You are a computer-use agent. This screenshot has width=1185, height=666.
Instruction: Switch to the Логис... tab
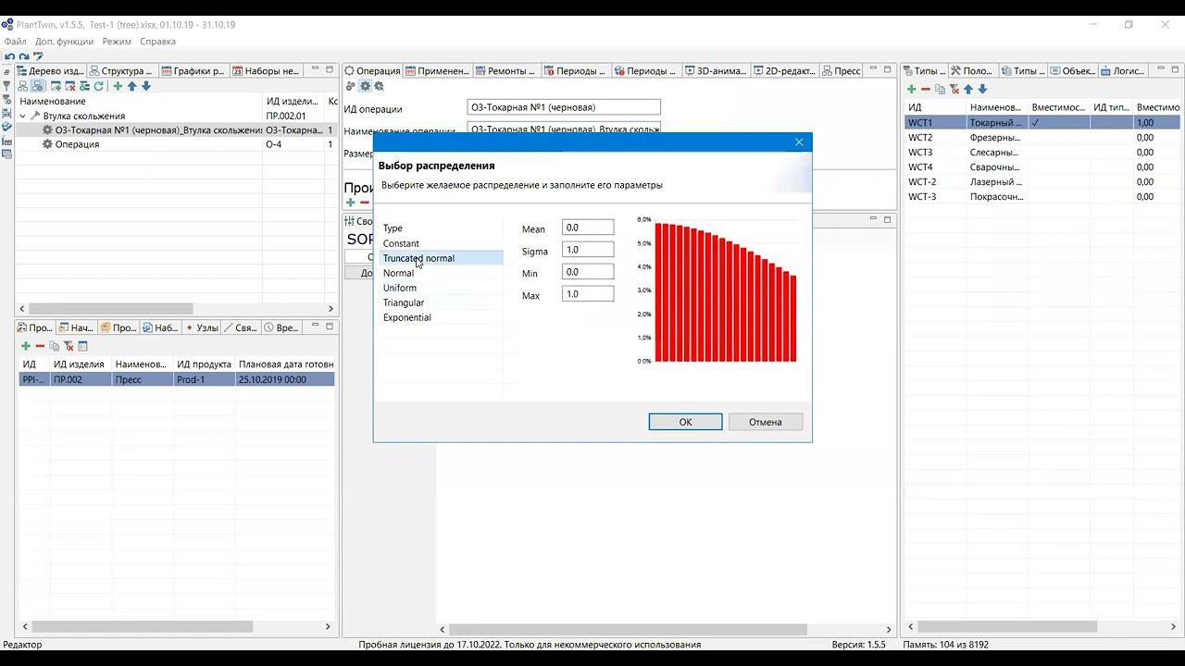1122,70
